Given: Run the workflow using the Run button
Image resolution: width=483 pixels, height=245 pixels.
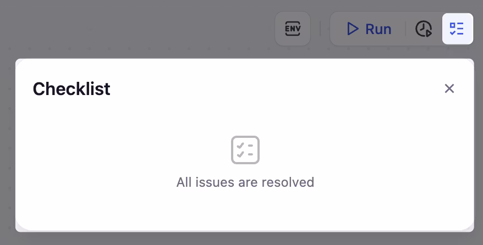Looking at the screenshot, I should 369,29.
